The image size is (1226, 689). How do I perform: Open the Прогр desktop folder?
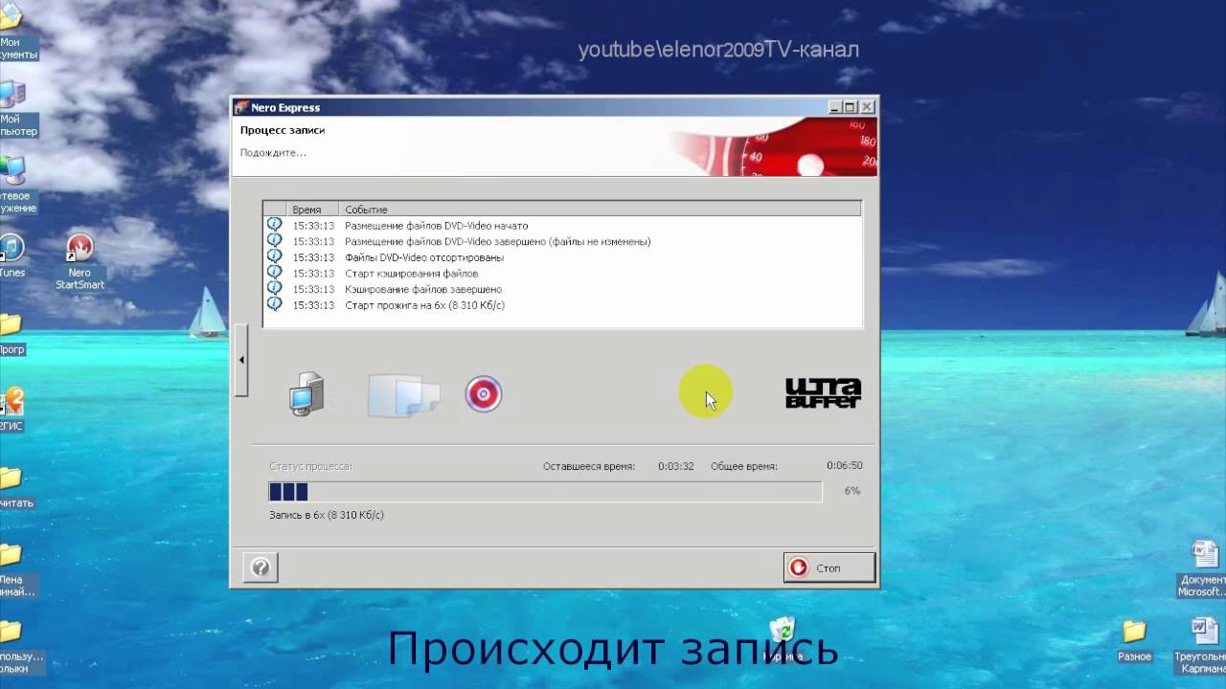click(x=11, y=334)
